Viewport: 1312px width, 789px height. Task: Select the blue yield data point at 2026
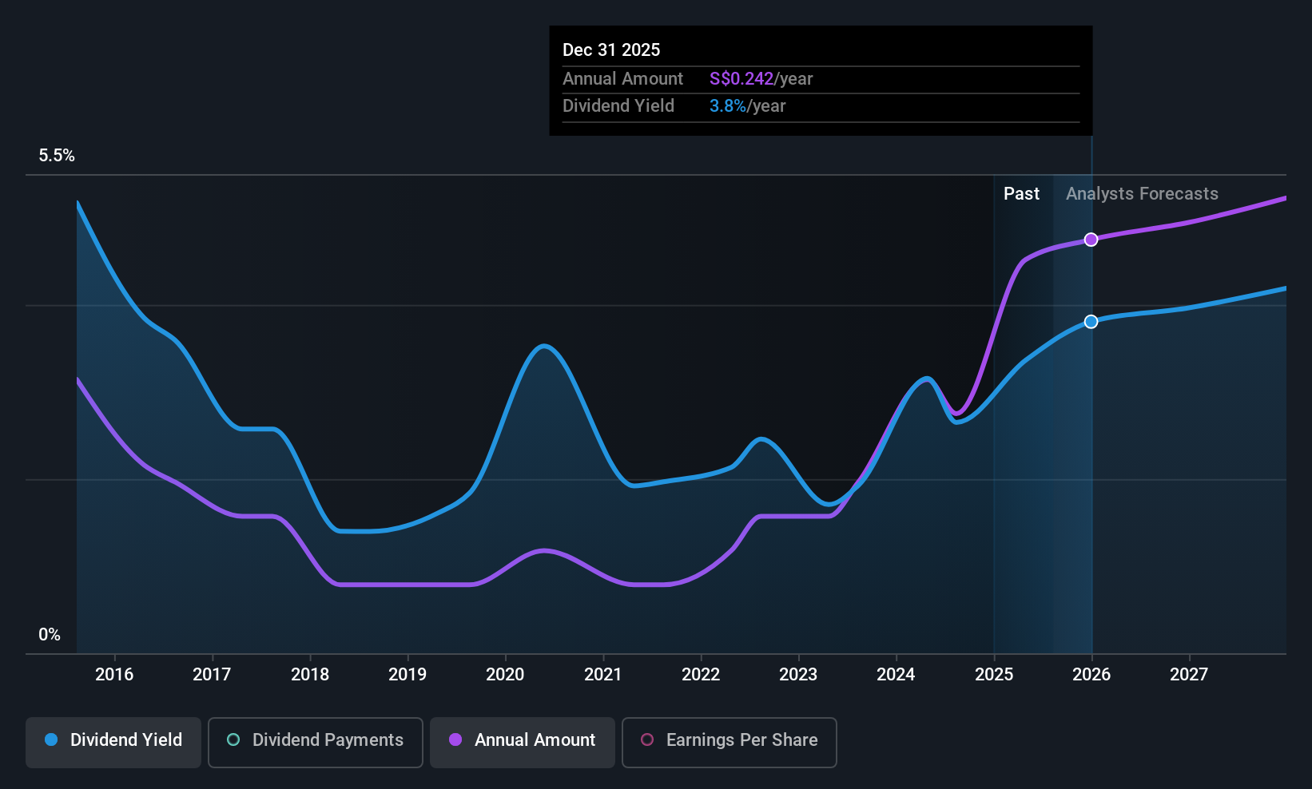coord(1091,322)
